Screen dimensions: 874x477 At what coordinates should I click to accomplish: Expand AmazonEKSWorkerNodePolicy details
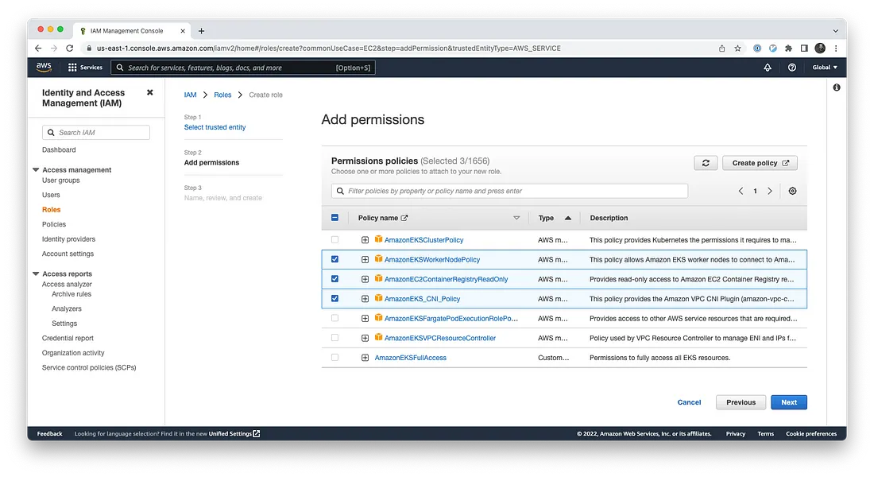click(x=365, y=259)
